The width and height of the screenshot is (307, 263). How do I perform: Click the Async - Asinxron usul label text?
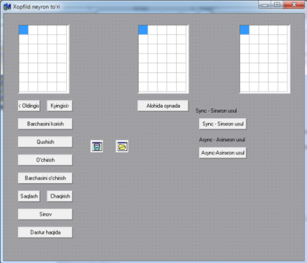pyautogui.click(x=222, y=140)
